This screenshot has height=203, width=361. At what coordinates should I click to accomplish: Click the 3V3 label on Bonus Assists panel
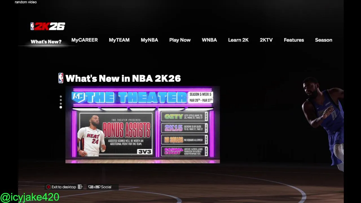tap(145, 151)
